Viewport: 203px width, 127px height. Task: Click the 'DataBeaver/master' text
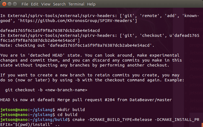coord(151,100)
